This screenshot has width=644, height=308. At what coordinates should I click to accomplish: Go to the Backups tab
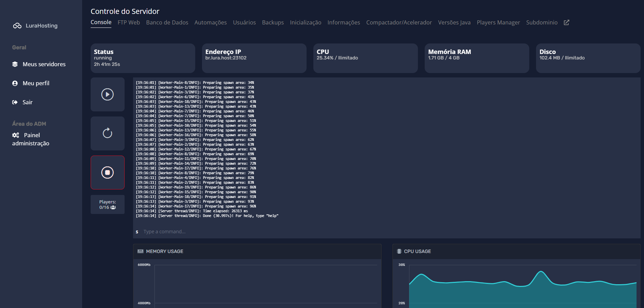coord(273,22)
